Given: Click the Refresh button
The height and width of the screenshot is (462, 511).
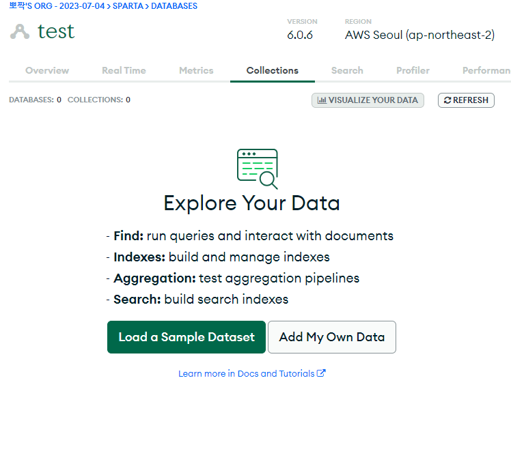Looking at the screenshot, I should pos(466,100).
